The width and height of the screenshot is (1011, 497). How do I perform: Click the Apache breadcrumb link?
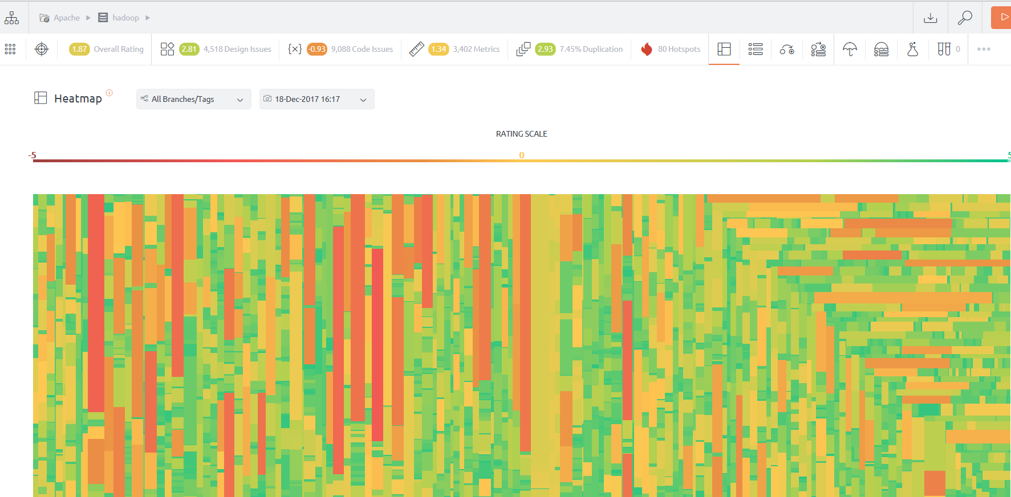pos(66,18)
